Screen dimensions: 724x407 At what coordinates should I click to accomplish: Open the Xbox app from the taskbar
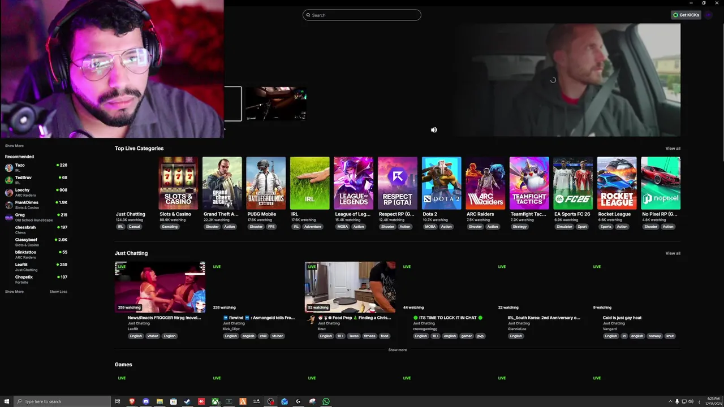pyautogui.click(x=216, y=401)
